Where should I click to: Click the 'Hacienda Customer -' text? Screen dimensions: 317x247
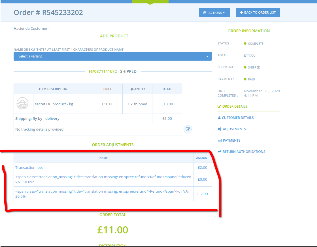pos(31,29)
